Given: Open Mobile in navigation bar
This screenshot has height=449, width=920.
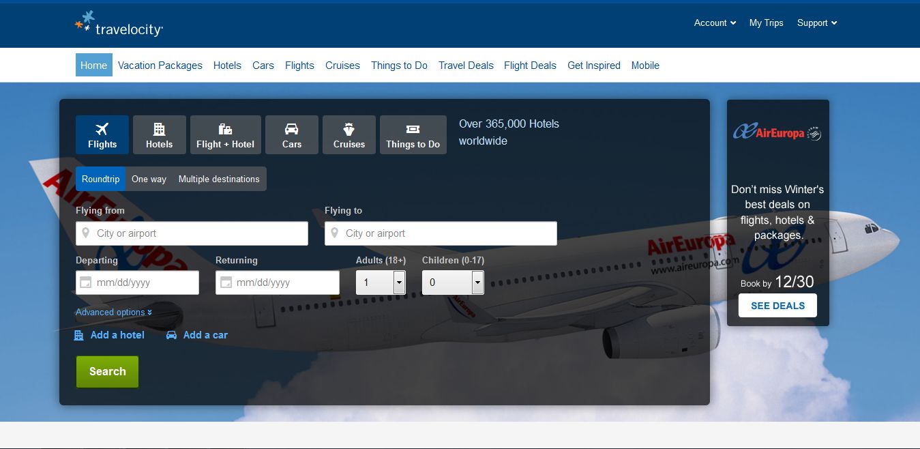Looking at the screenshot, I should click(x=645, y=66).
